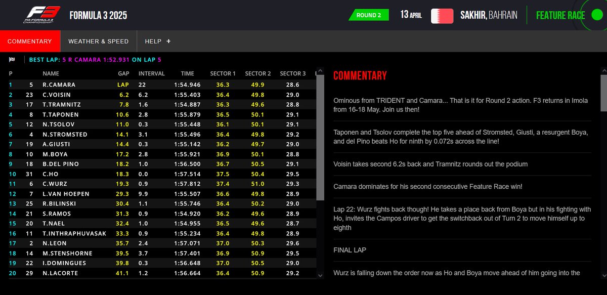Open the Commentary tab

[30, 41]
